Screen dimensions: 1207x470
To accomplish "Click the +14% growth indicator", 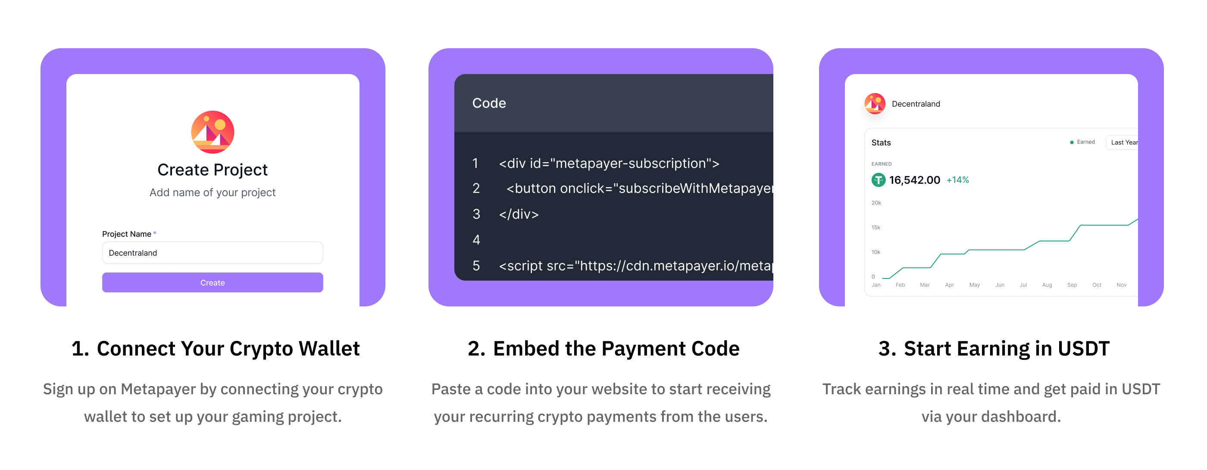I will [957, 180].
